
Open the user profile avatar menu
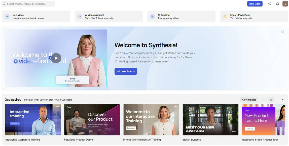[285, 4]
